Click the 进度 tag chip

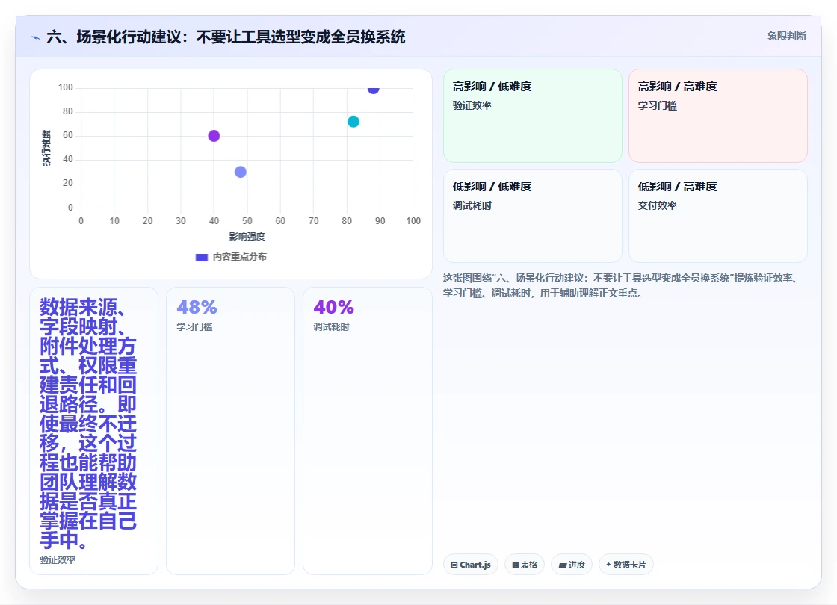pos(572,565)
